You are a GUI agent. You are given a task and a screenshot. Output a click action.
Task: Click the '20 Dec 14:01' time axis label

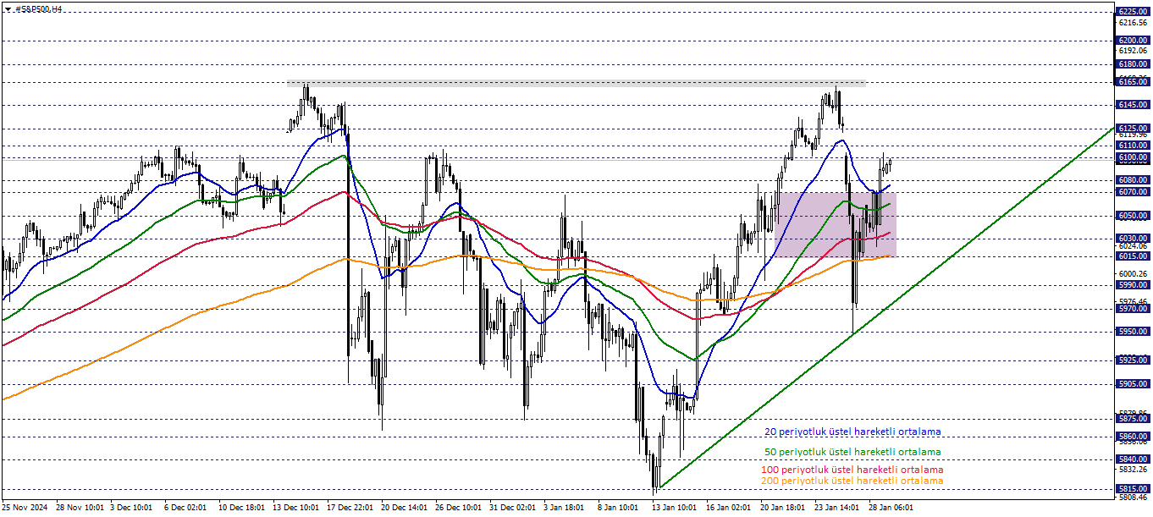click(404, 508)
